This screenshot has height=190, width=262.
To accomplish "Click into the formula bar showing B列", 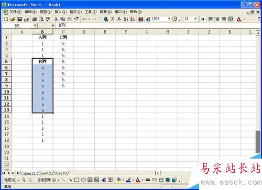I will (157, 26).
